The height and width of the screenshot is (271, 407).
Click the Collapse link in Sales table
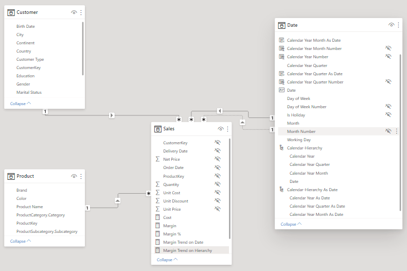click(x=167, y=260)
